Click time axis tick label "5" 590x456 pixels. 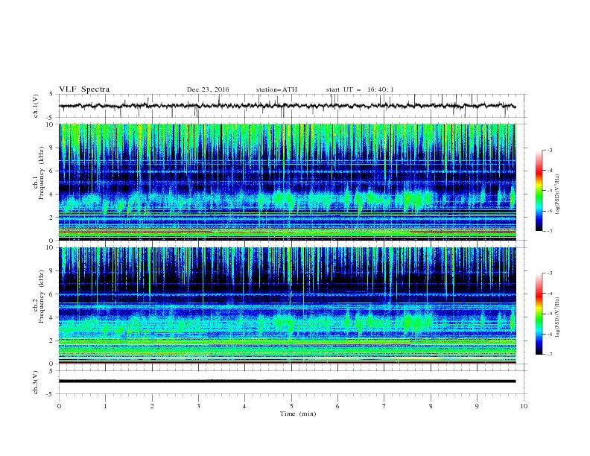291,406
